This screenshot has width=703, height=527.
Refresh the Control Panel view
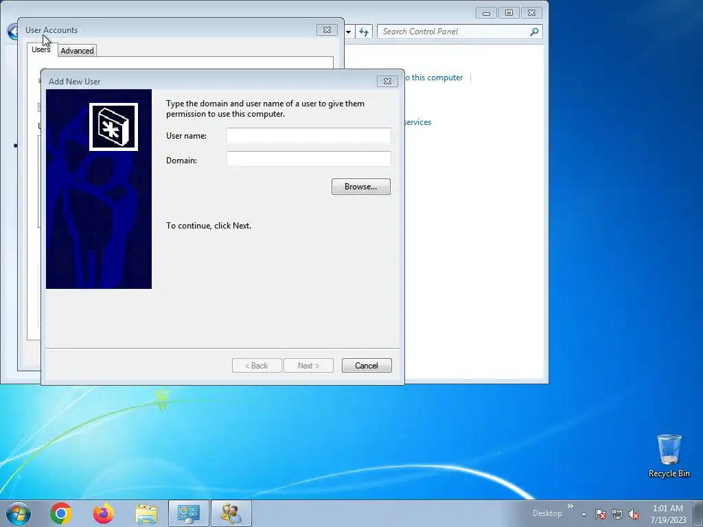[x=364, y=32]
